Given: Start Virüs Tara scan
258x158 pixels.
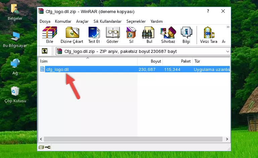Looking at the screenshot, I should (209, 35).
